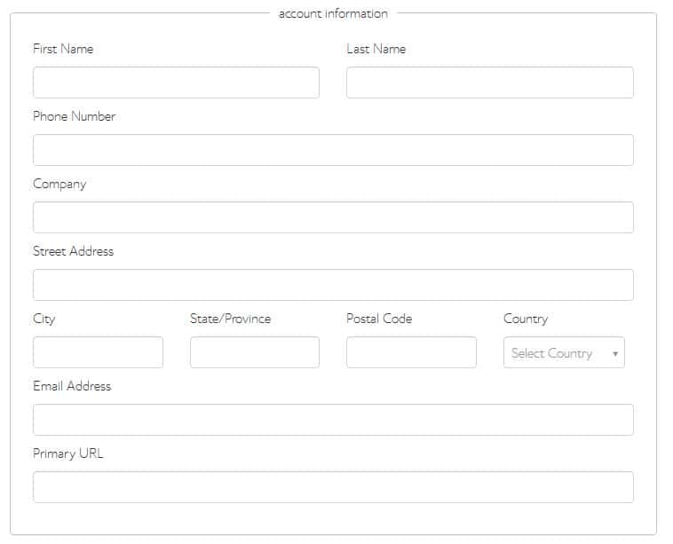The width and height of the screenshot is (673, 544).
Task: Click the First Name input field
Action: (176, 83)
